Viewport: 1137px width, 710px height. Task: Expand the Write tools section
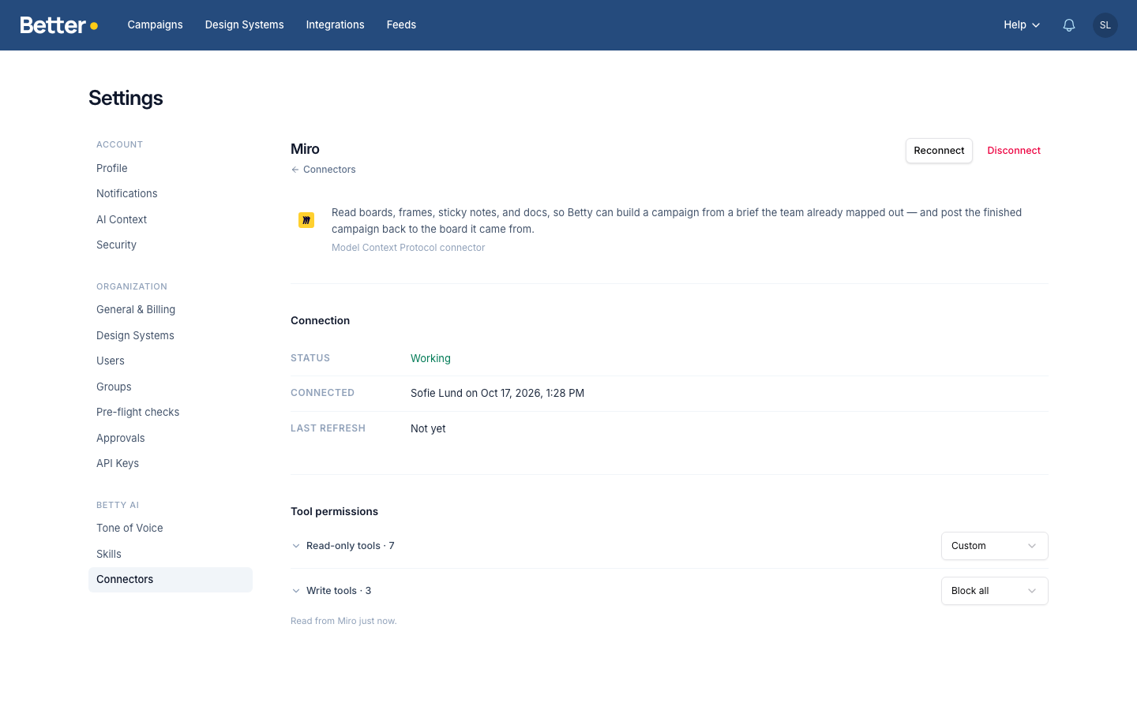332,591
